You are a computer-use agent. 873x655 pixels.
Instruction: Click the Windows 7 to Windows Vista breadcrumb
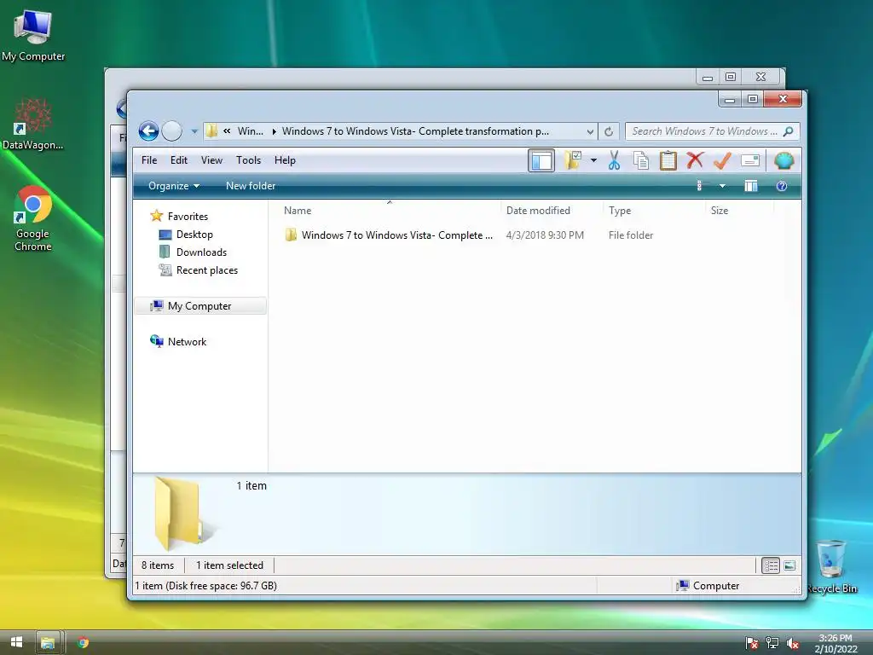click(x=415, y=131)
